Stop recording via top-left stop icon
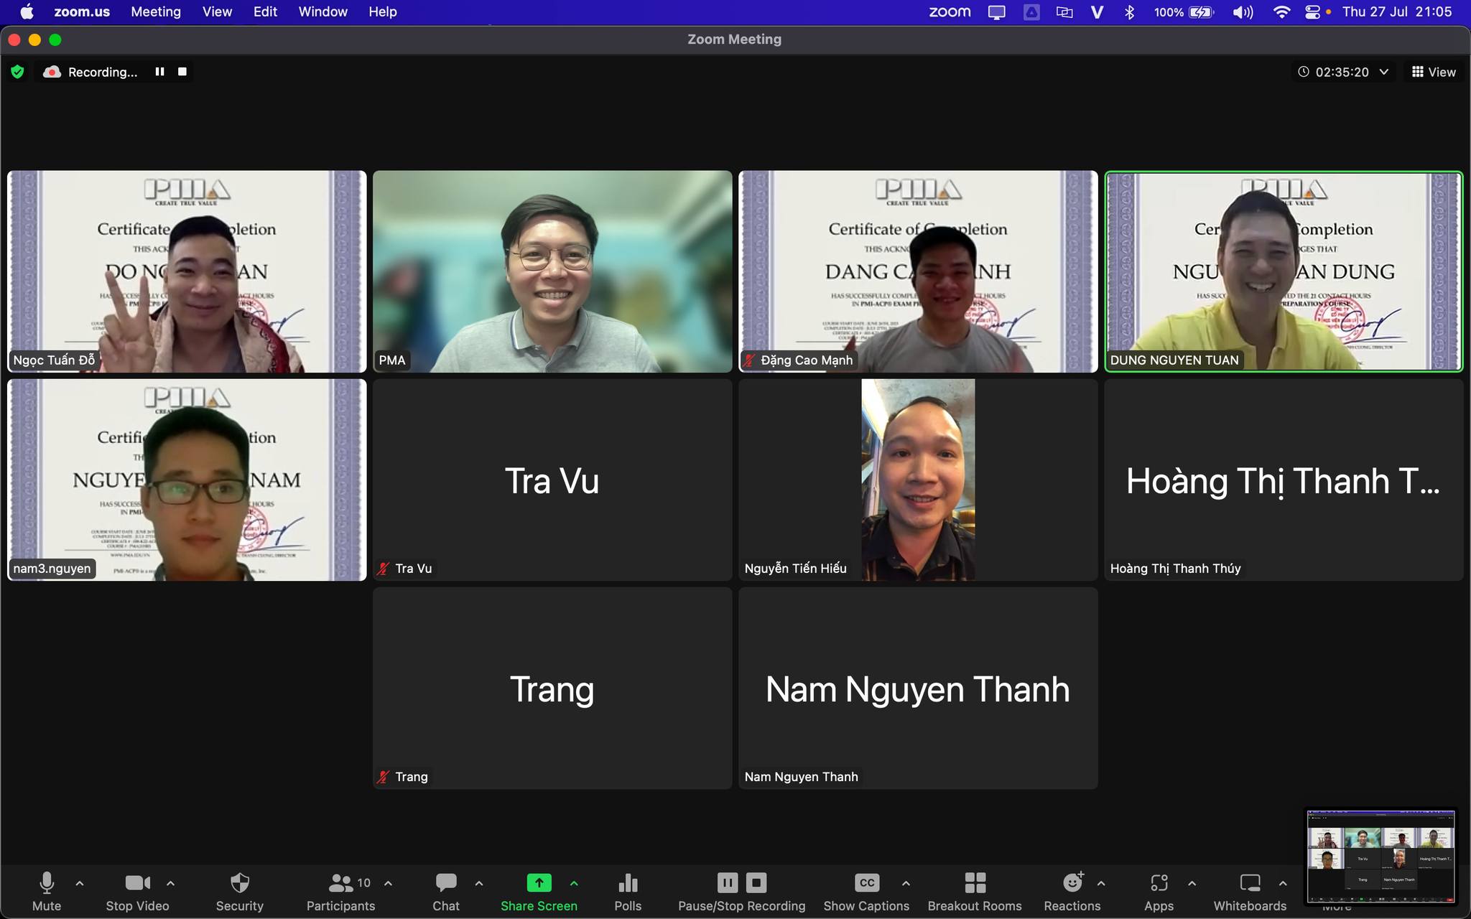This screenshot has width=1471, height=919. (x=182, y=72)
